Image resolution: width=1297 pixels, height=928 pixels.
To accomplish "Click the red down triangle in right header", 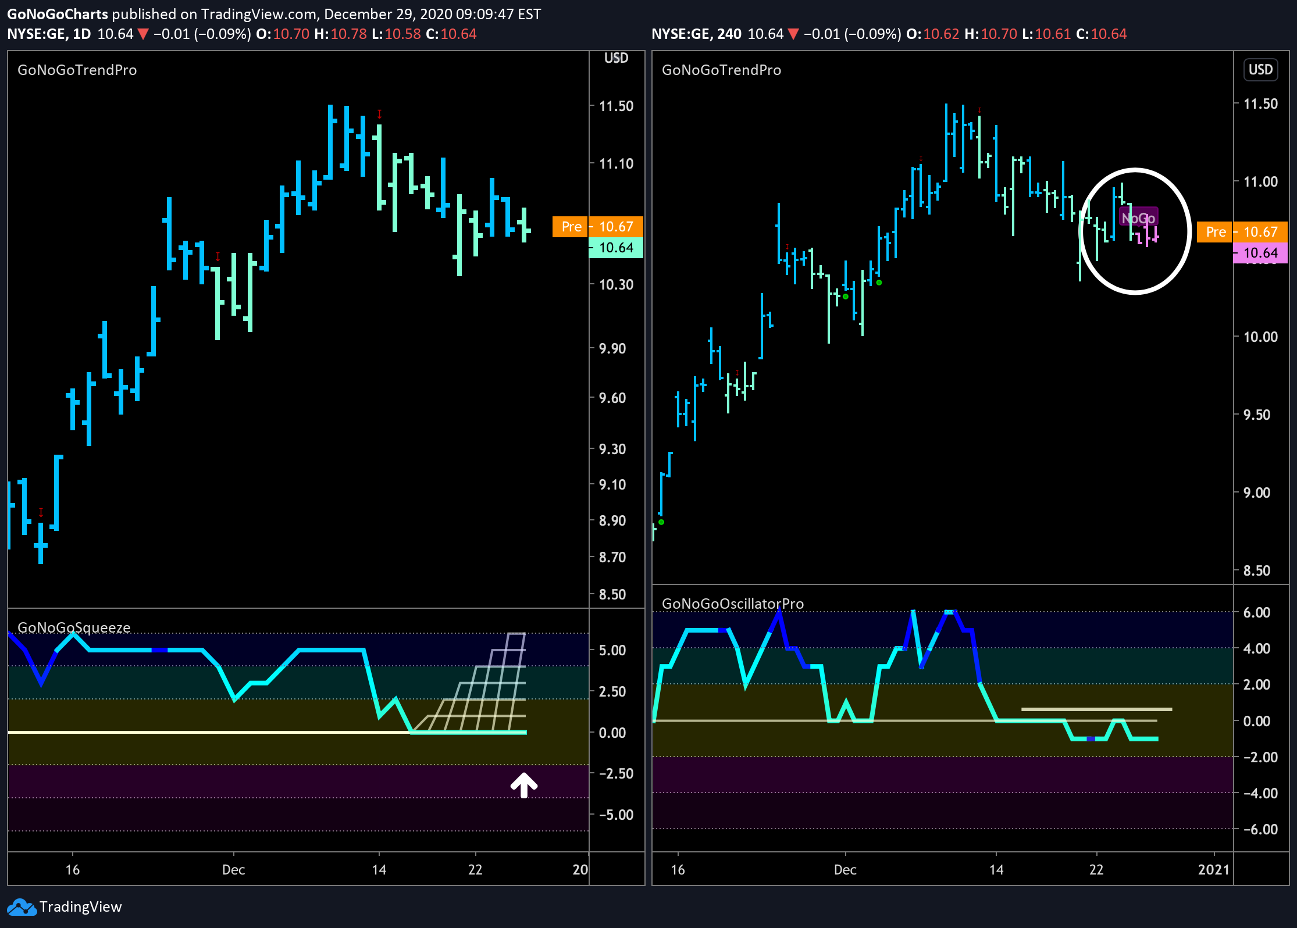I will (793, 34).
